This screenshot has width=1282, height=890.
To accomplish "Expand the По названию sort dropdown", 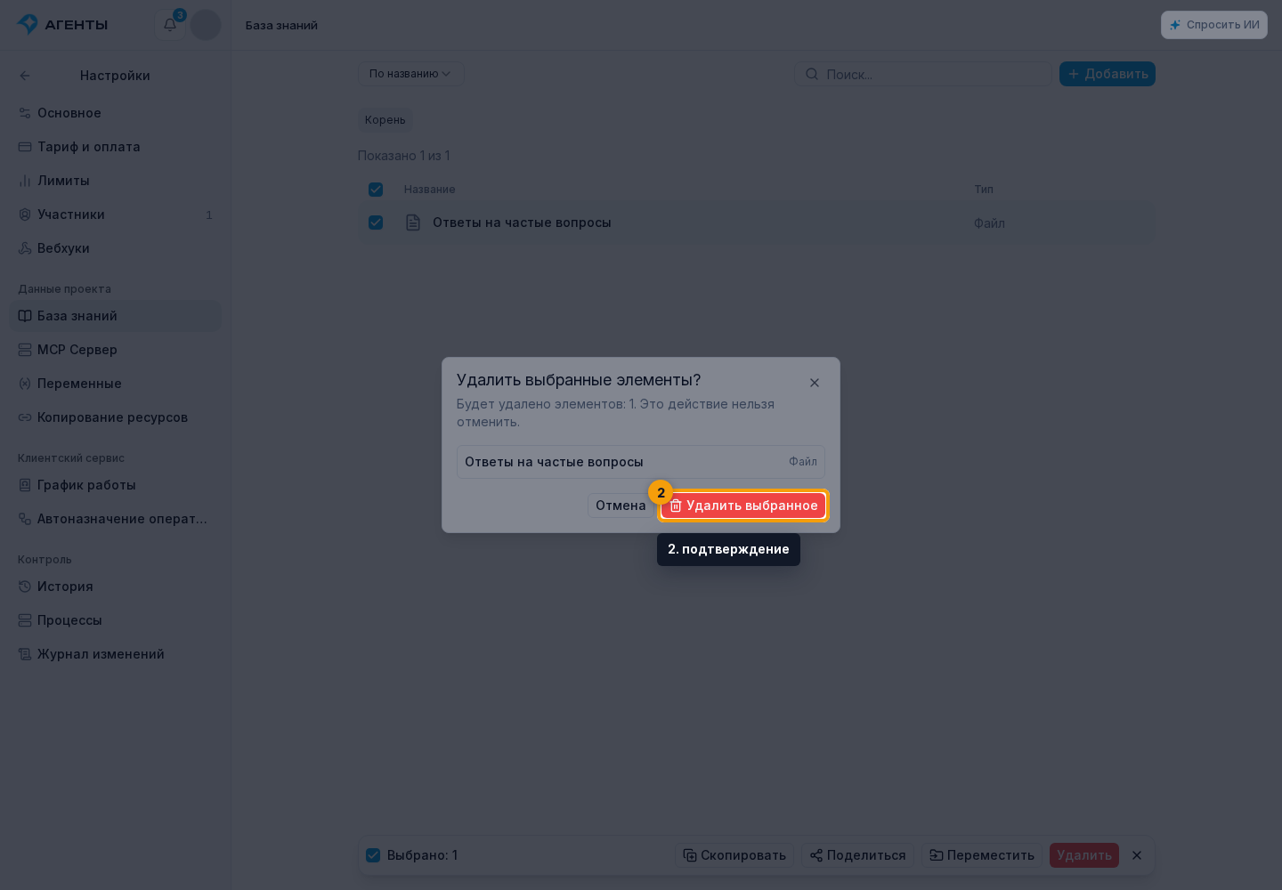I will tap(410, 74).
